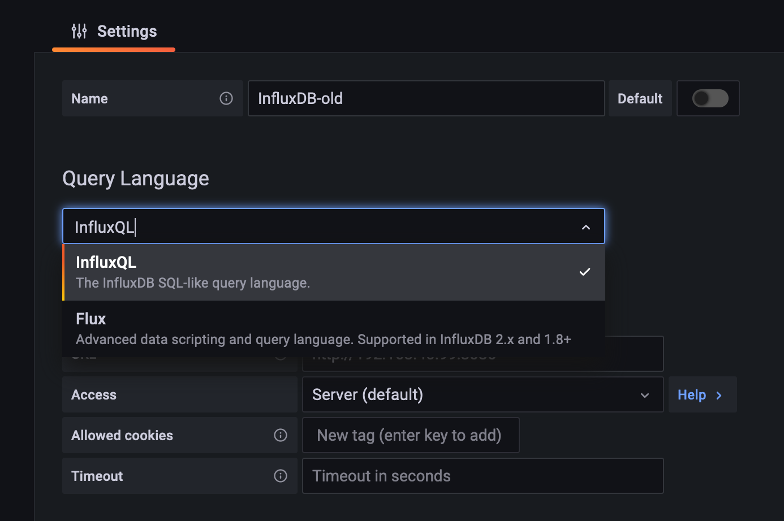Edit the Name field containing InfluxDB-old

(426, 98)
